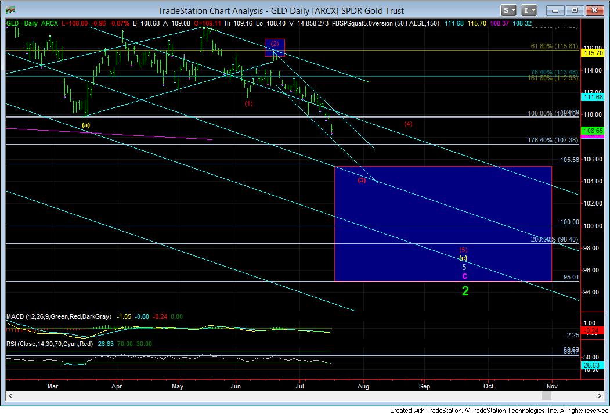Click the right arrow of the horizontal scrollbar
This screenshot has width=610, height=414.
600,396
